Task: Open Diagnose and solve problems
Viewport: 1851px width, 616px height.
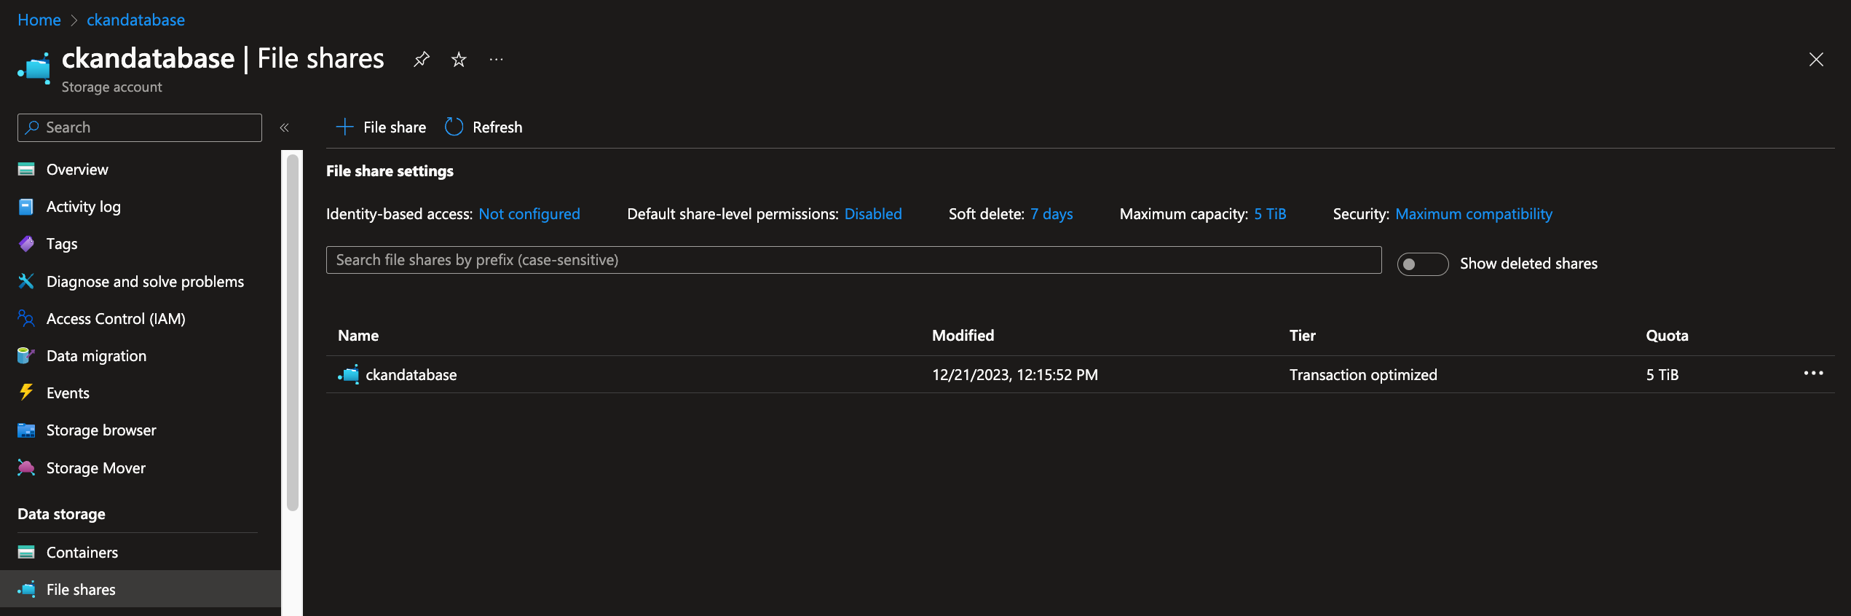Action: (145, 281)
